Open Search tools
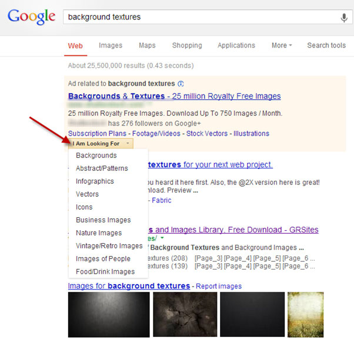Viewport: 354px width, 347px height. tap(326, 45)
